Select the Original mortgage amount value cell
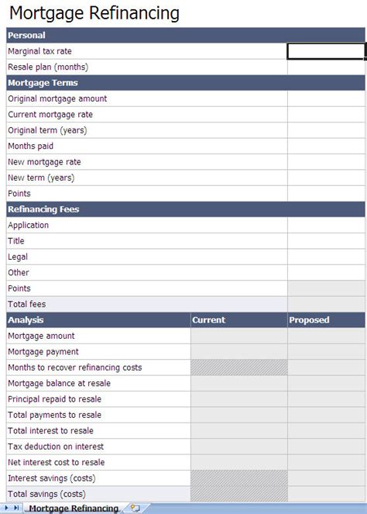 326,98
